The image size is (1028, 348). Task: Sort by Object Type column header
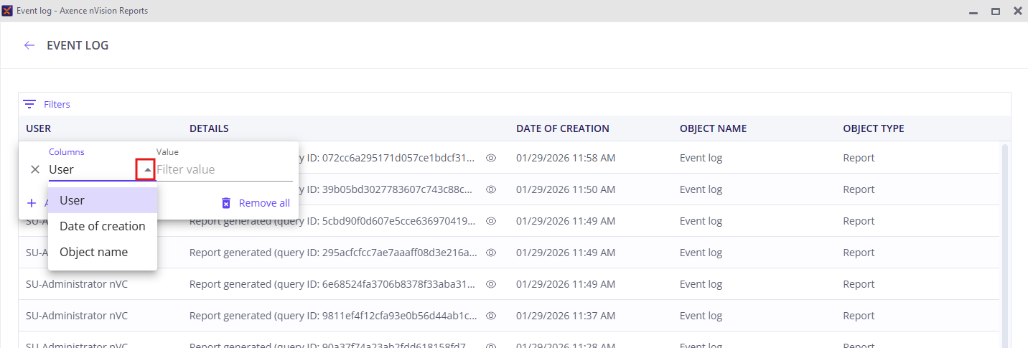(873, 128)
